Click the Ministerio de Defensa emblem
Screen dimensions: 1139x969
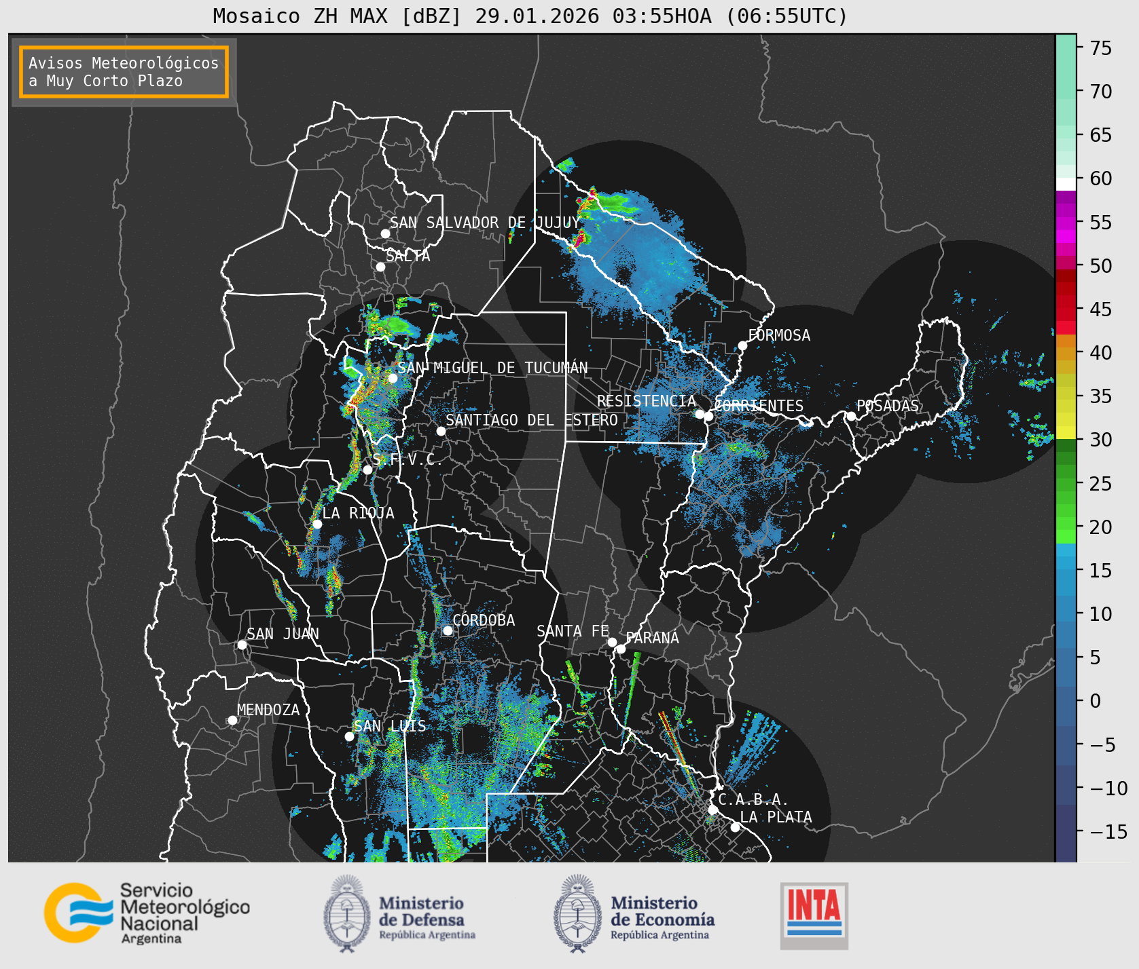[x=348, y=913]
